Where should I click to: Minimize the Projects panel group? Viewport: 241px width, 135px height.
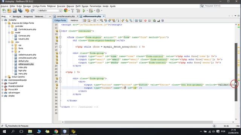pyautogui.click(x=50, y=16)
